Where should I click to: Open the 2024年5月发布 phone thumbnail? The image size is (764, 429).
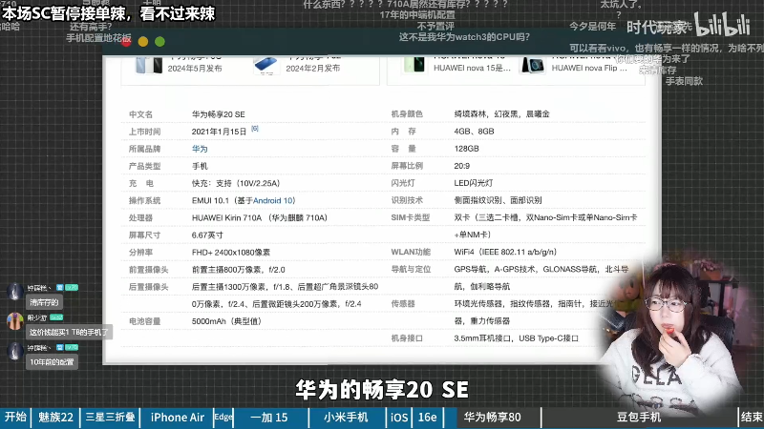click(x=150, y=65)
